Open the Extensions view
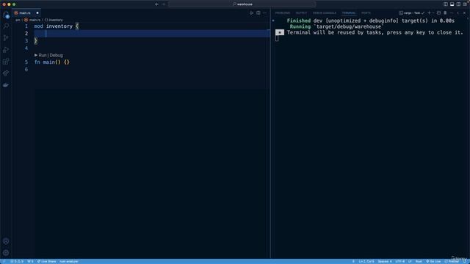The width and height of the screenshot is (470, 264). (x=6, y=62)
